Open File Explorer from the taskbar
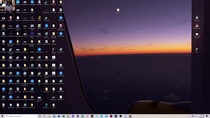This screenshot has width=210, height=118. point(49,116)
